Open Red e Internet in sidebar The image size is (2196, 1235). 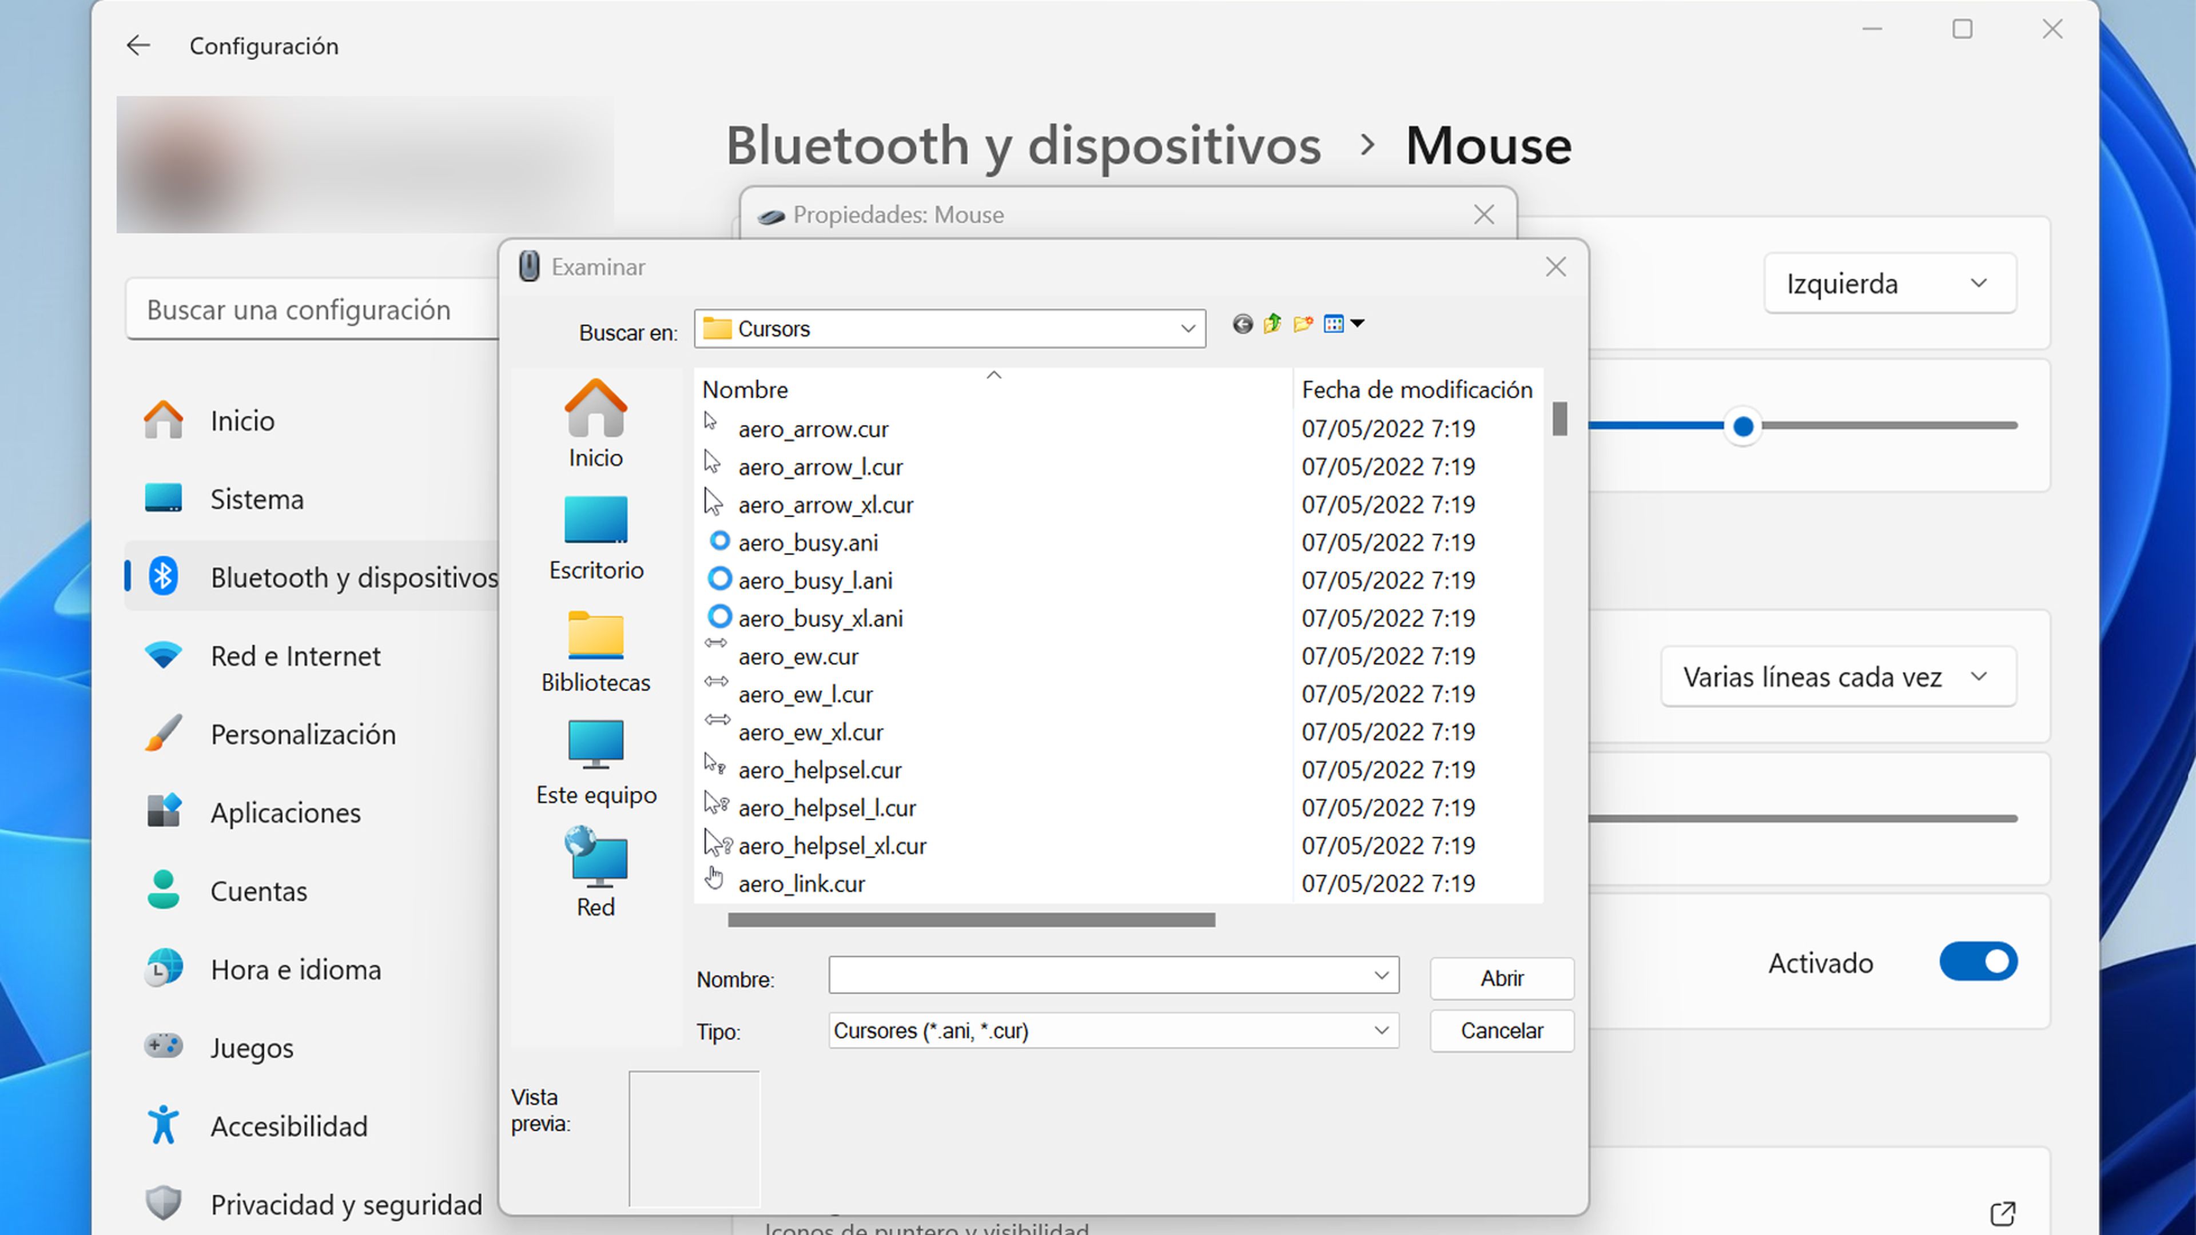[313, 656]
